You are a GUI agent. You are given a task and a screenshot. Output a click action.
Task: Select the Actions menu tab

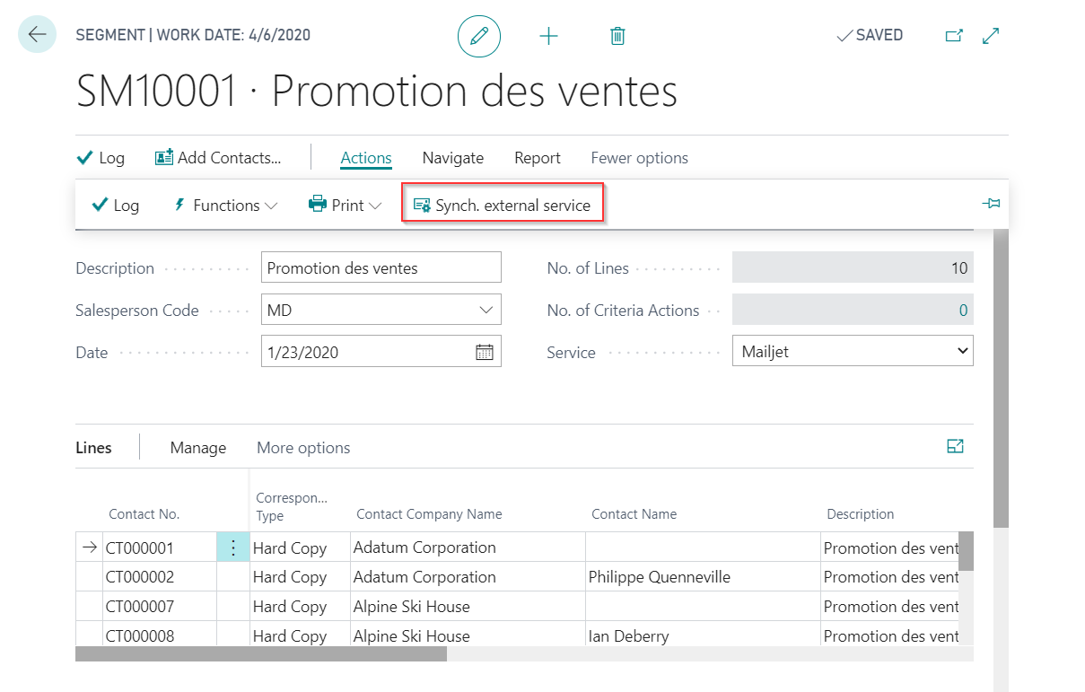point(366,158)
